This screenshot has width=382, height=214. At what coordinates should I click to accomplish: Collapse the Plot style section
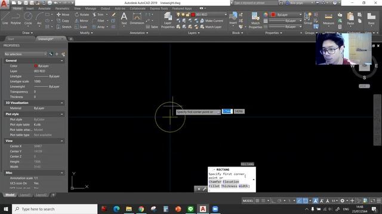pyautogui.click(x=61, y=114)
